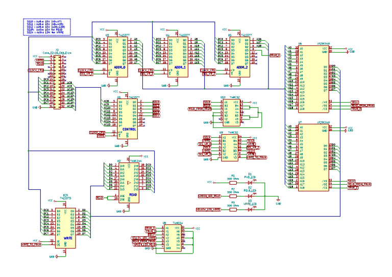Select the WRITE 74LS373 latch chip
Viewport: 392px width, 277px height.
65,229
